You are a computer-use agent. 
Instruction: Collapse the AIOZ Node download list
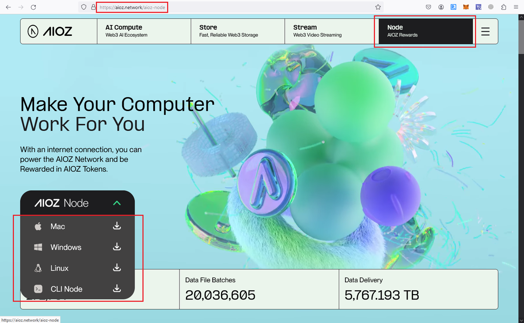[x=117, y=203]
